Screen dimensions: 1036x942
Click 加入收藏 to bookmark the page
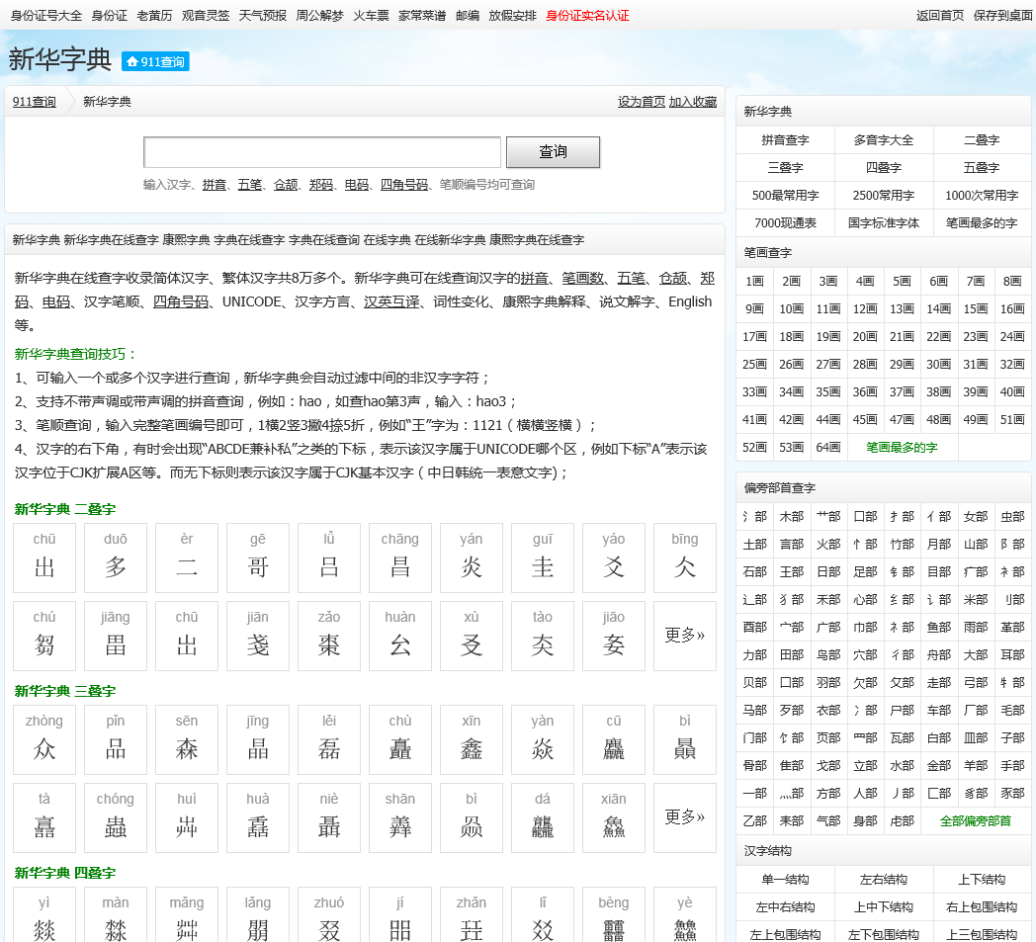click(x=693, y=102)
